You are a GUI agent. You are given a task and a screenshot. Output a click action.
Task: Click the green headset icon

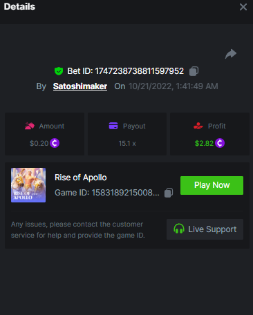click(179, 229)
